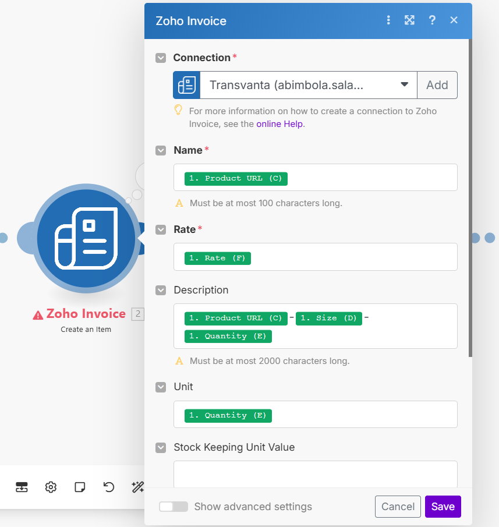Click the 'Create an Item' label under module
499x527 pixels.
(x=86, y=330)
